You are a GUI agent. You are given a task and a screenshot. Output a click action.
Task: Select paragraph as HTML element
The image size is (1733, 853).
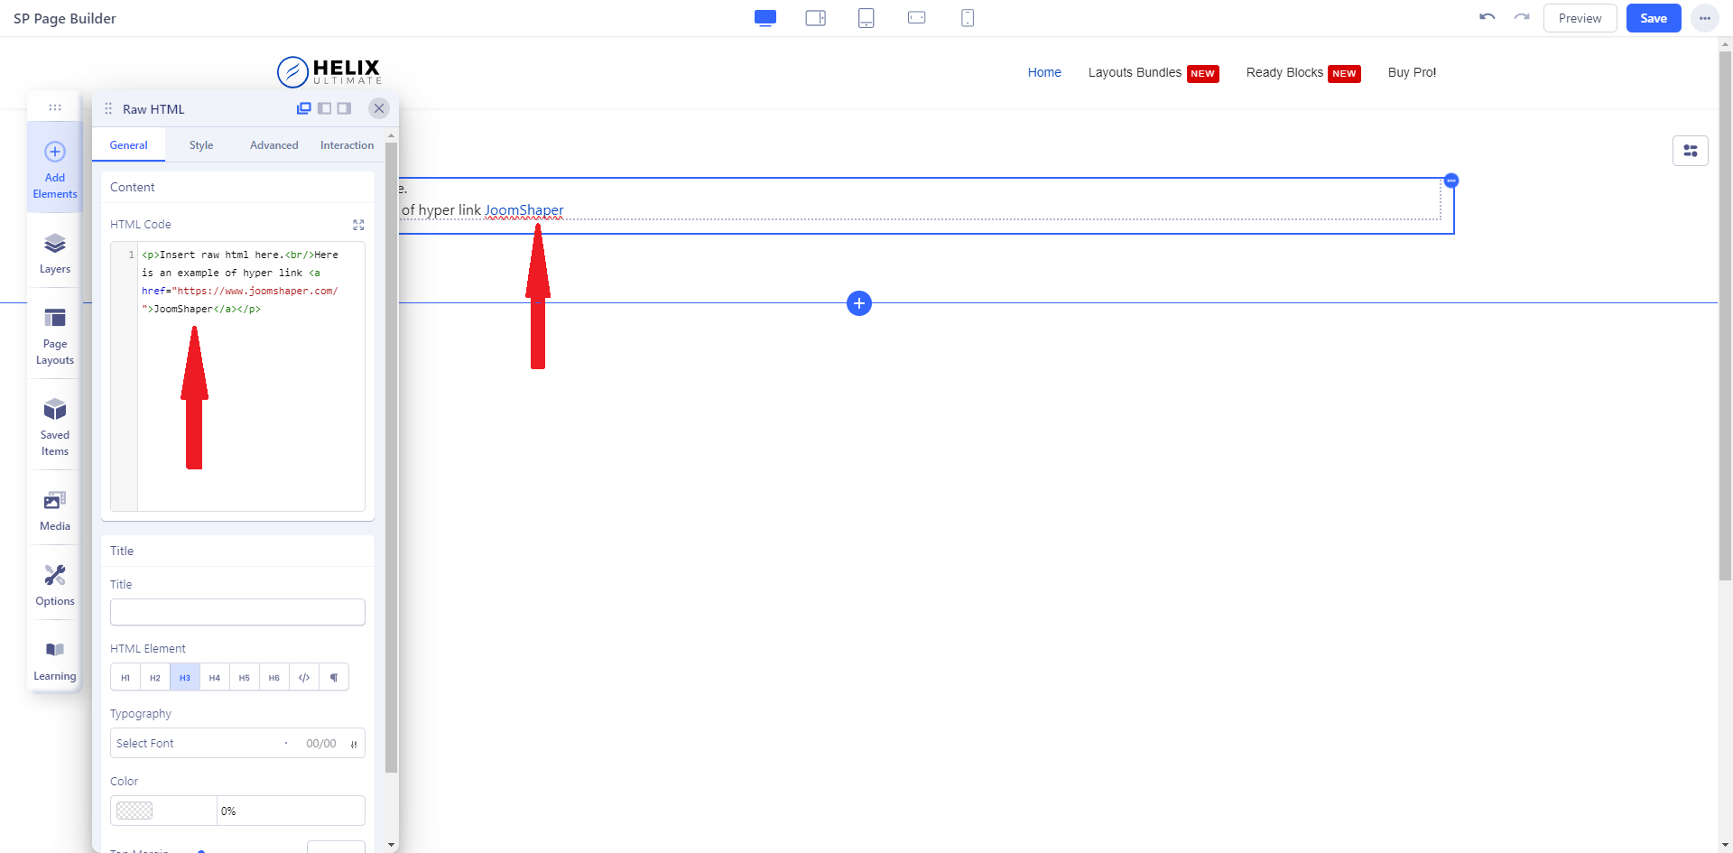click(x=334, y=677)
